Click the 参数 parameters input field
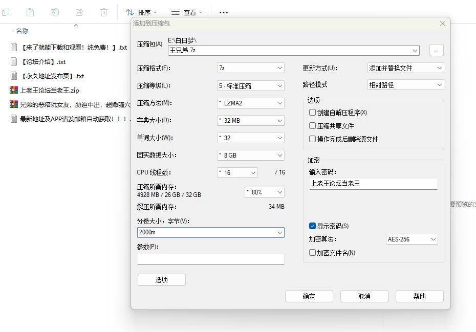 pyautogui.click(x=211, y=259)
